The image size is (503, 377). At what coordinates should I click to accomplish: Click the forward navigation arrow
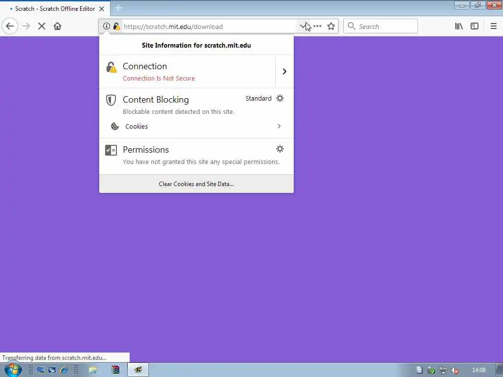click(x=27, y=27)
